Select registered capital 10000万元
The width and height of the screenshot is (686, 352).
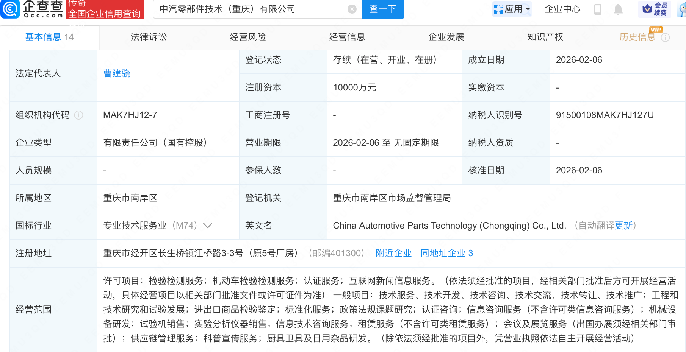click(x=354, y=87)
